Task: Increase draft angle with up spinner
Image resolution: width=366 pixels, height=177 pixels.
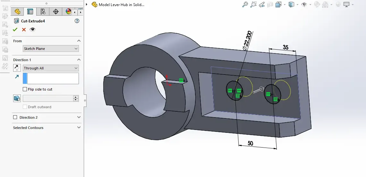Action: pos(76,97)
